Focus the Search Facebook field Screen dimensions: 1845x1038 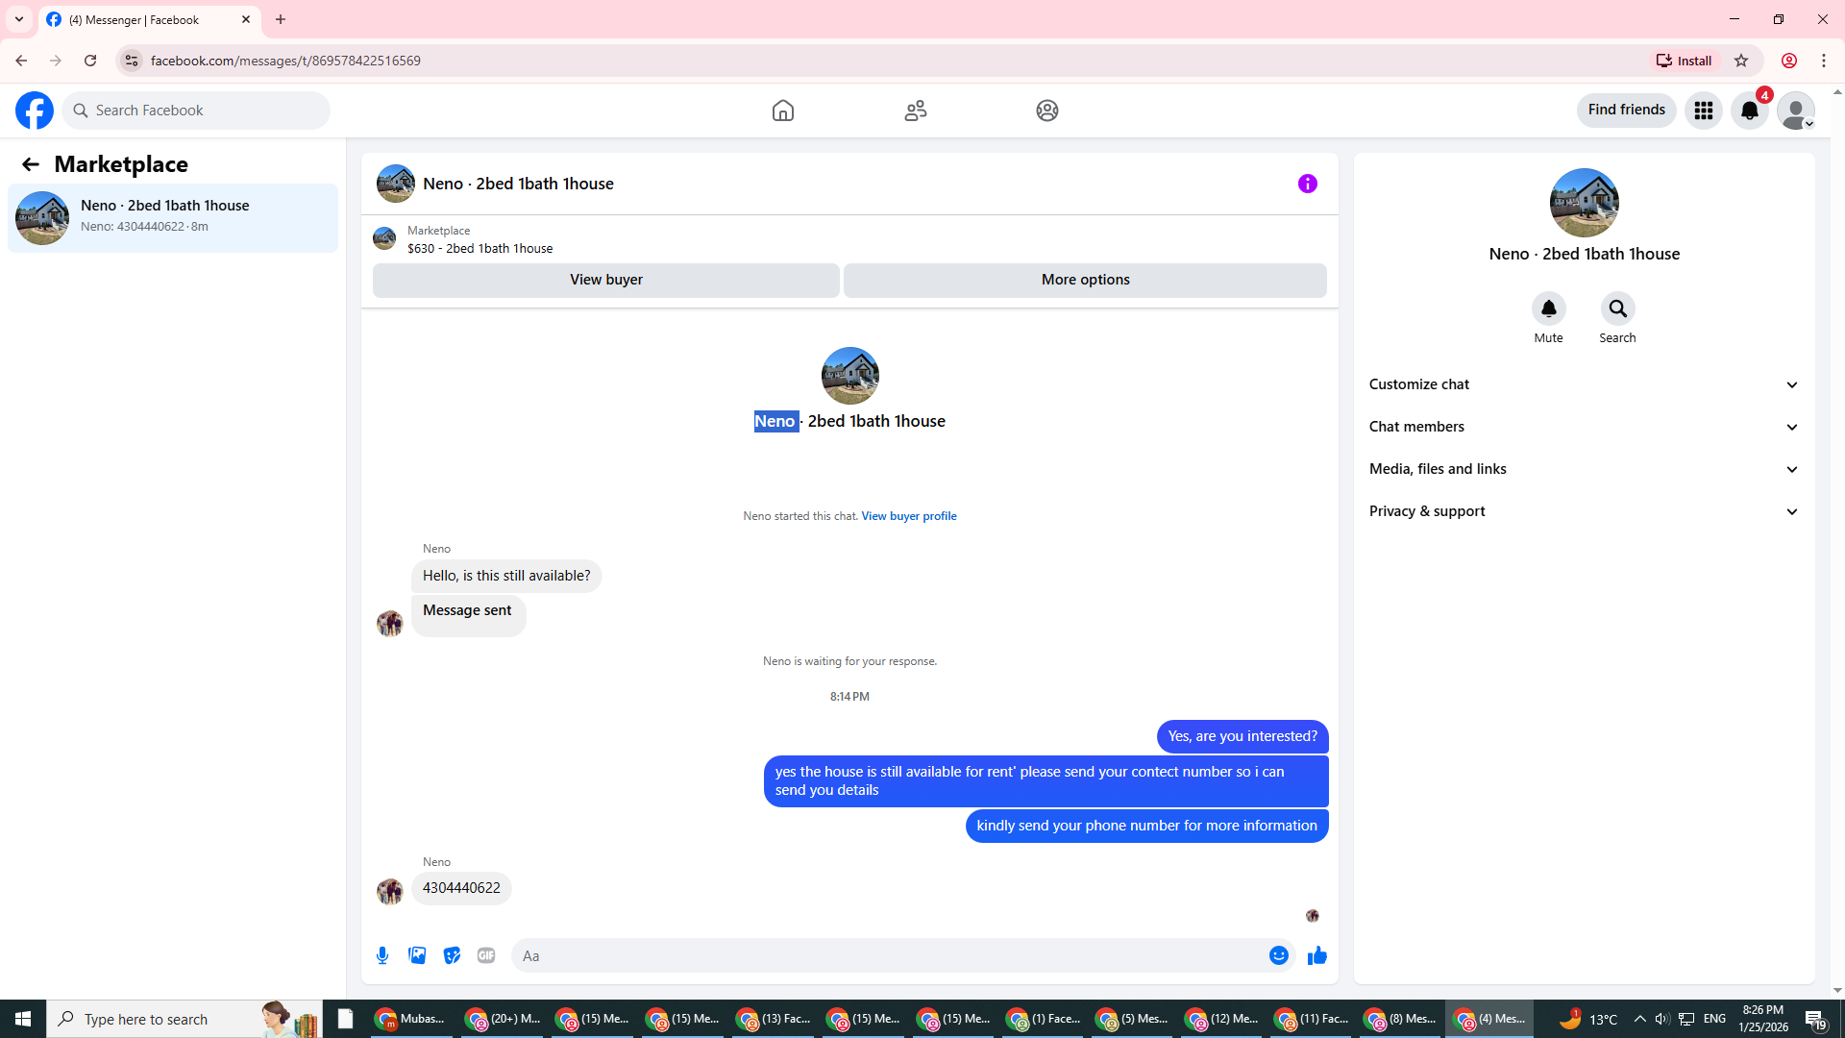196,111
